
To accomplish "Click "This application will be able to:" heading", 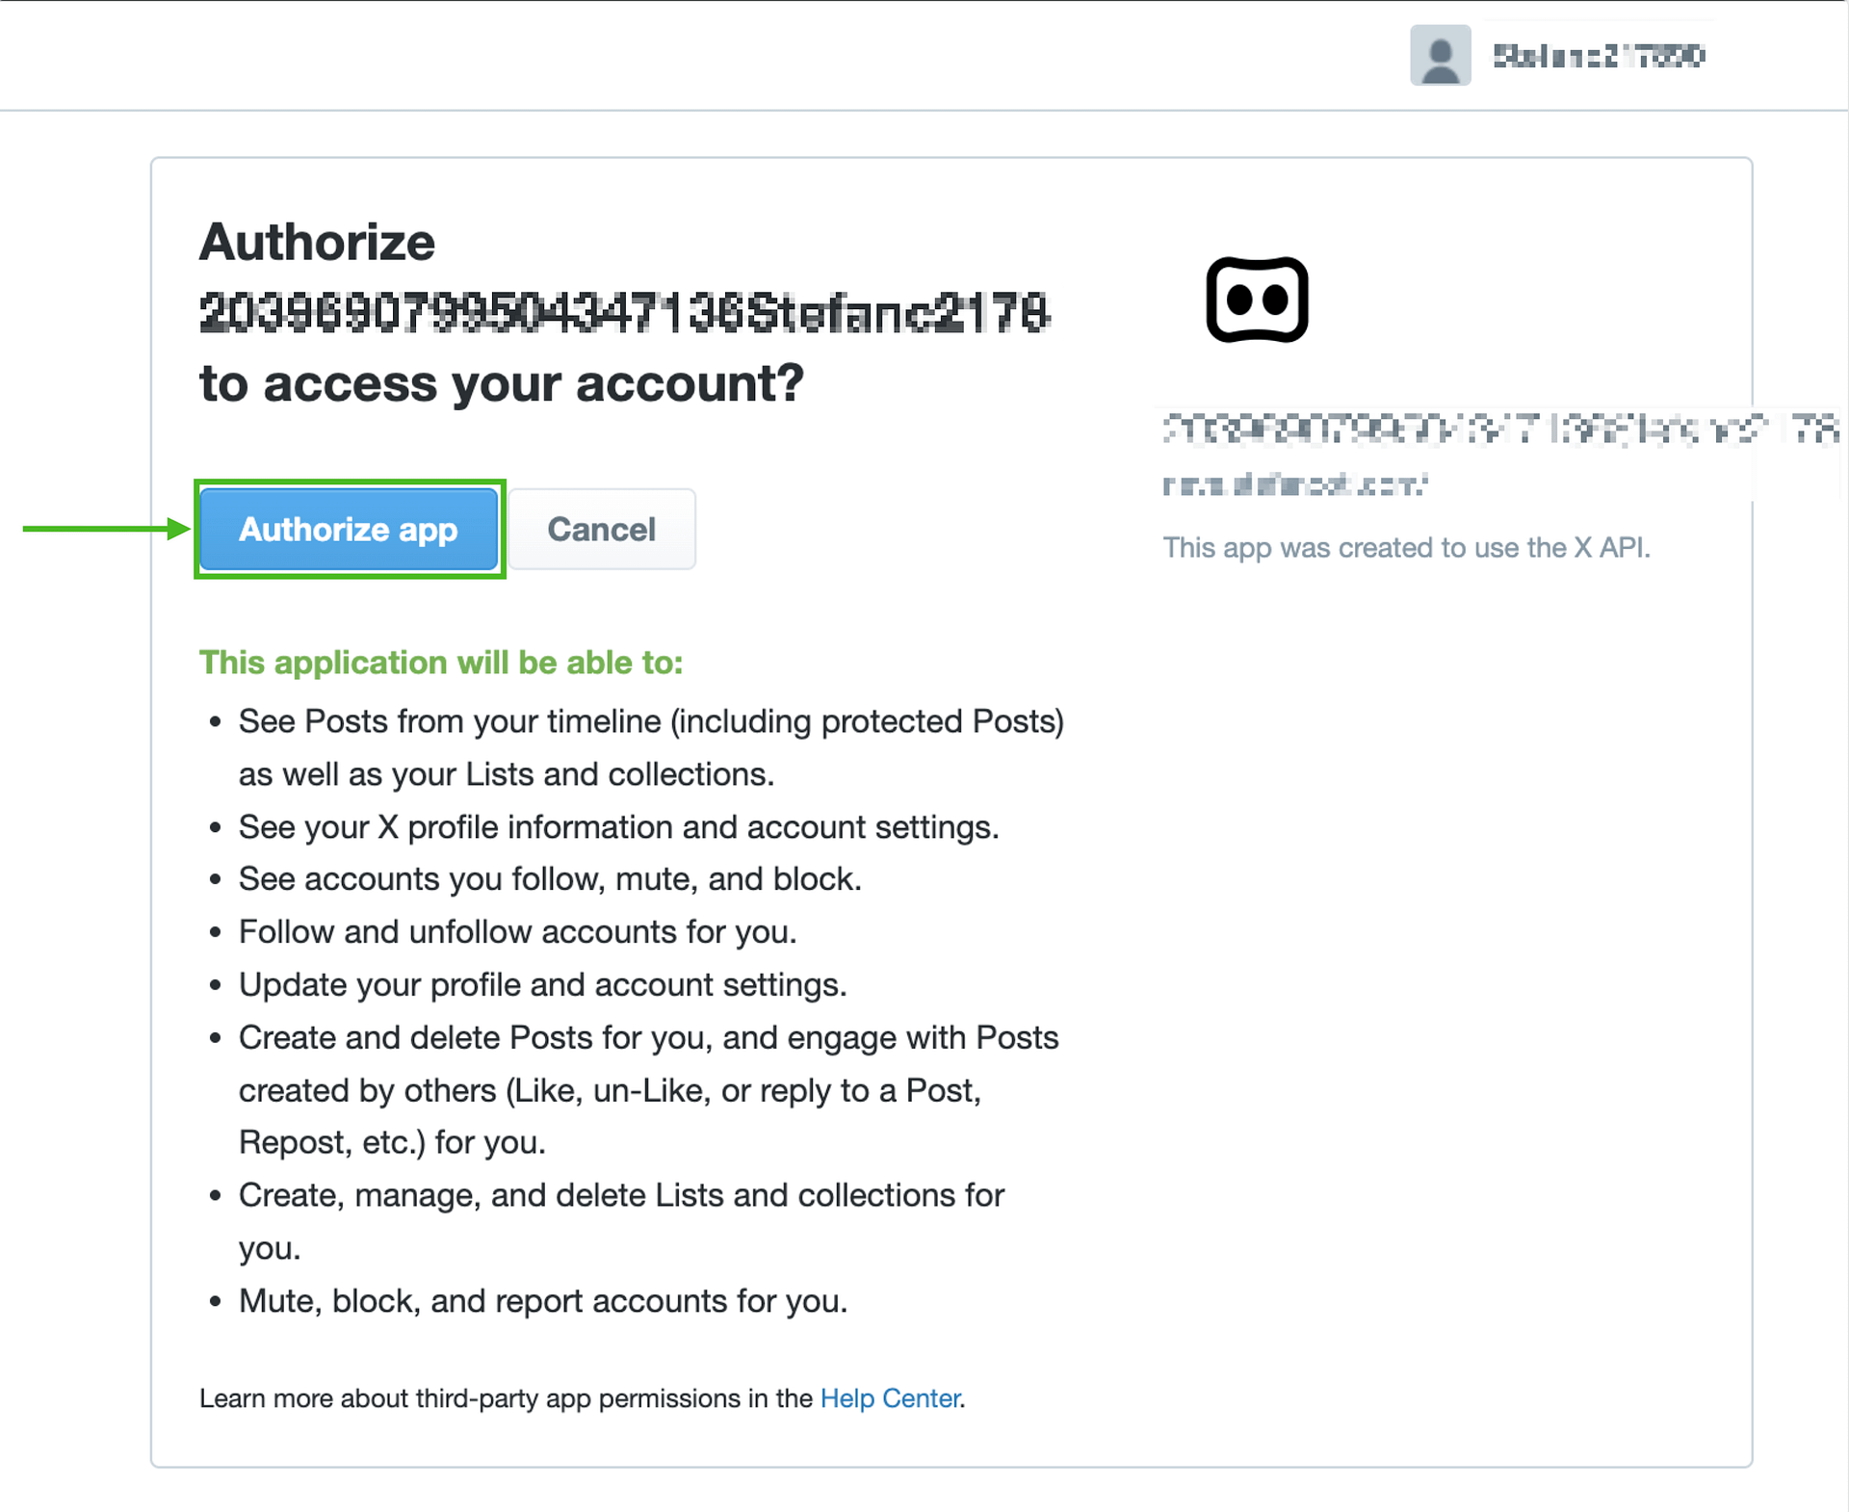I will click(440, 663).
